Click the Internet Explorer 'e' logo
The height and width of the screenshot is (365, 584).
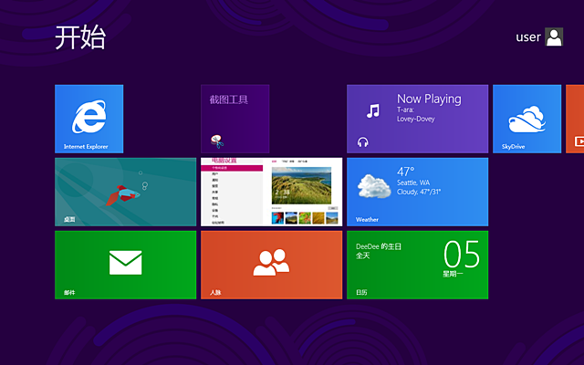[x=89, y=116]
